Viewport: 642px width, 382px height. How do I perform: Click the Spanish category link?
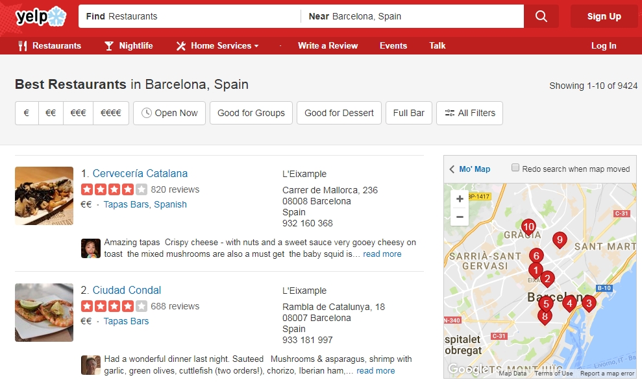tap(170, 204)
